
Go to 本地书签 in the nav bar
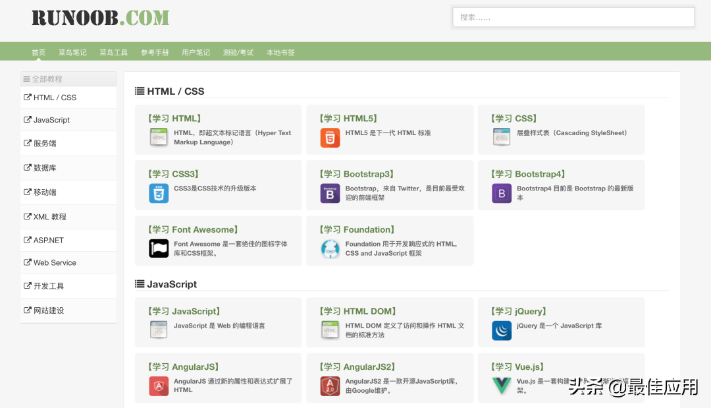pos(280,53)
